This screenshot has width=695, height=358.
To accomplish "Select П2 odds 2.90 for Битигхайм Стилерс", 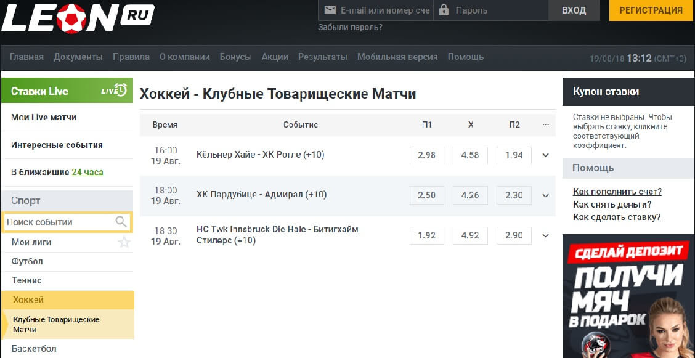I will [x=514, y=236].
